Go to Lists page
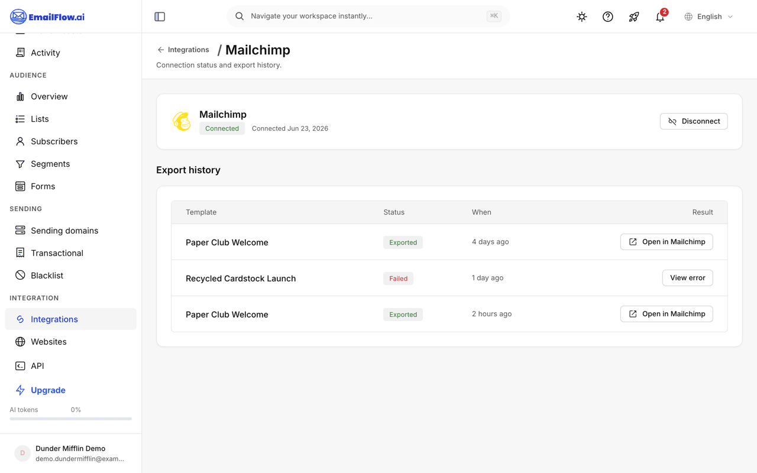Screen dimensions: 757x473 (70, 119)
